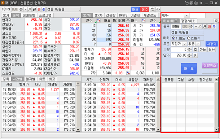
Task: Click the title bar camera capture icon
Action: tap(196, 3)
